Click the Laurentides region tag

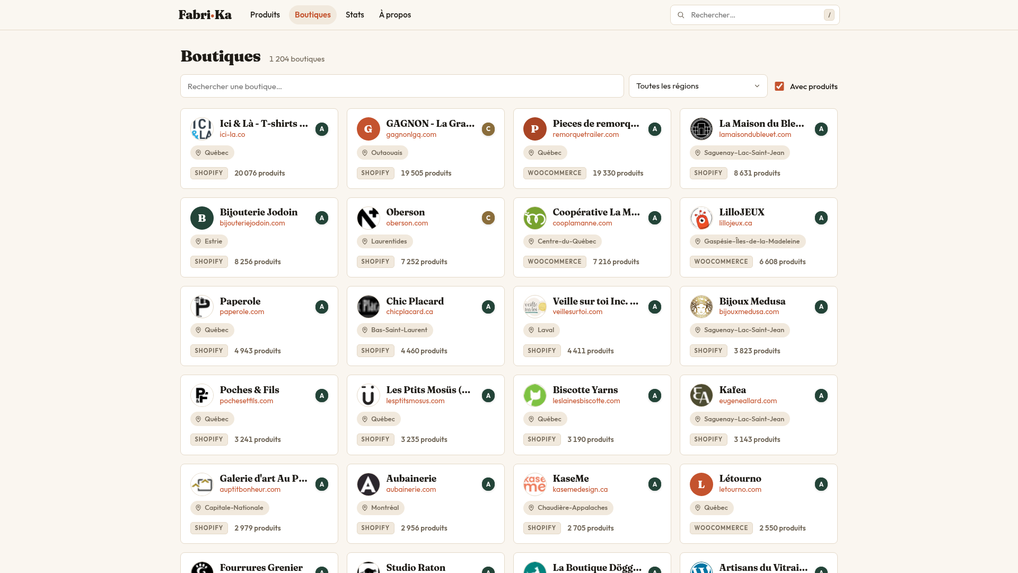tap(384, 241)
